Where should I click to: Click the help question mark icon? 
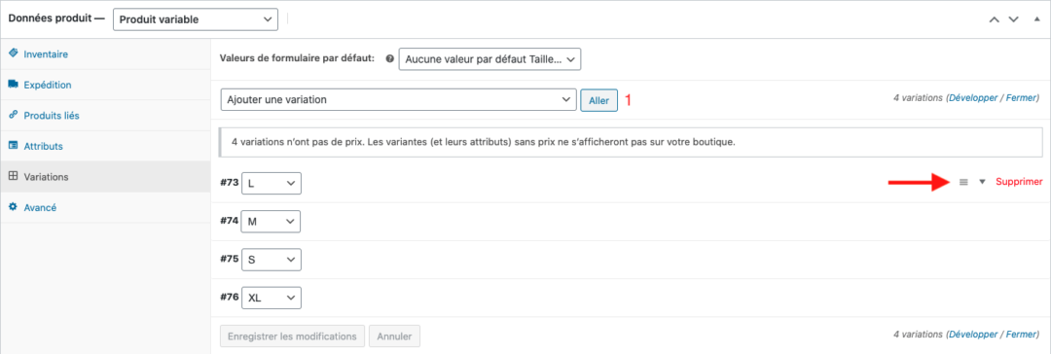tap(389, 59)
